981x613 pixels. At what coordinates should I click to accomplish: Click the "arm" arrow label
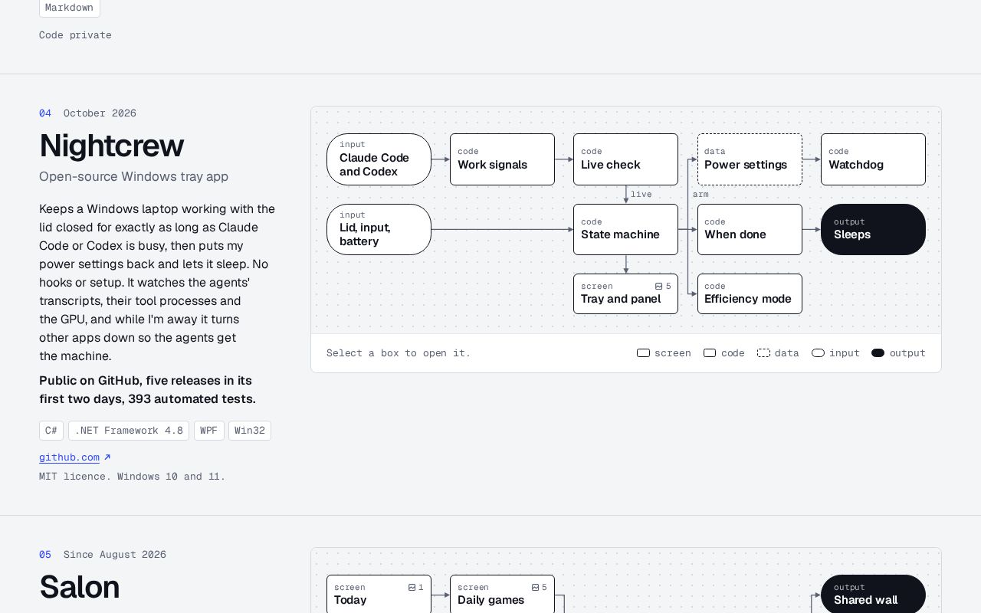(700, 195)
